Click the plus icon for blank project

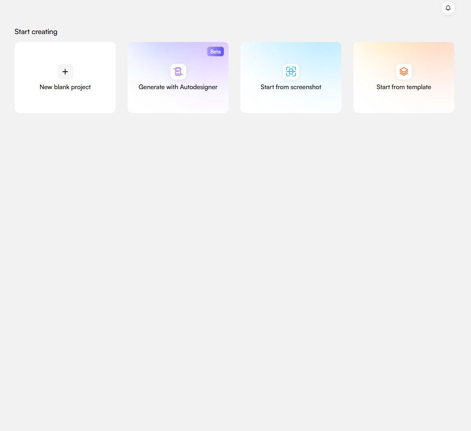click(x=65, y=72)
